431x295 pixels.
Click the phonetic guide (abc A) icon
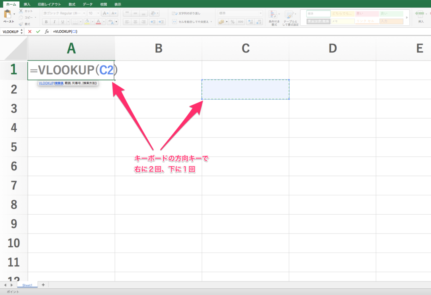click(x=111, y=22)
